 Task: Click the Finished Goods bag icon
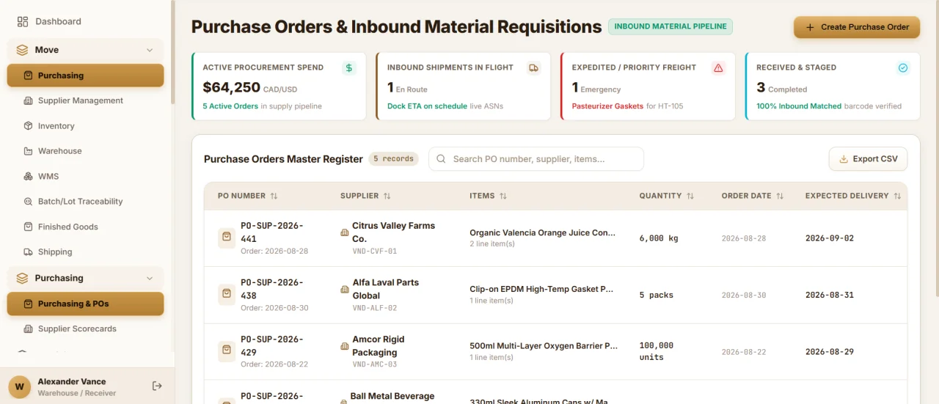pos(28,227)
